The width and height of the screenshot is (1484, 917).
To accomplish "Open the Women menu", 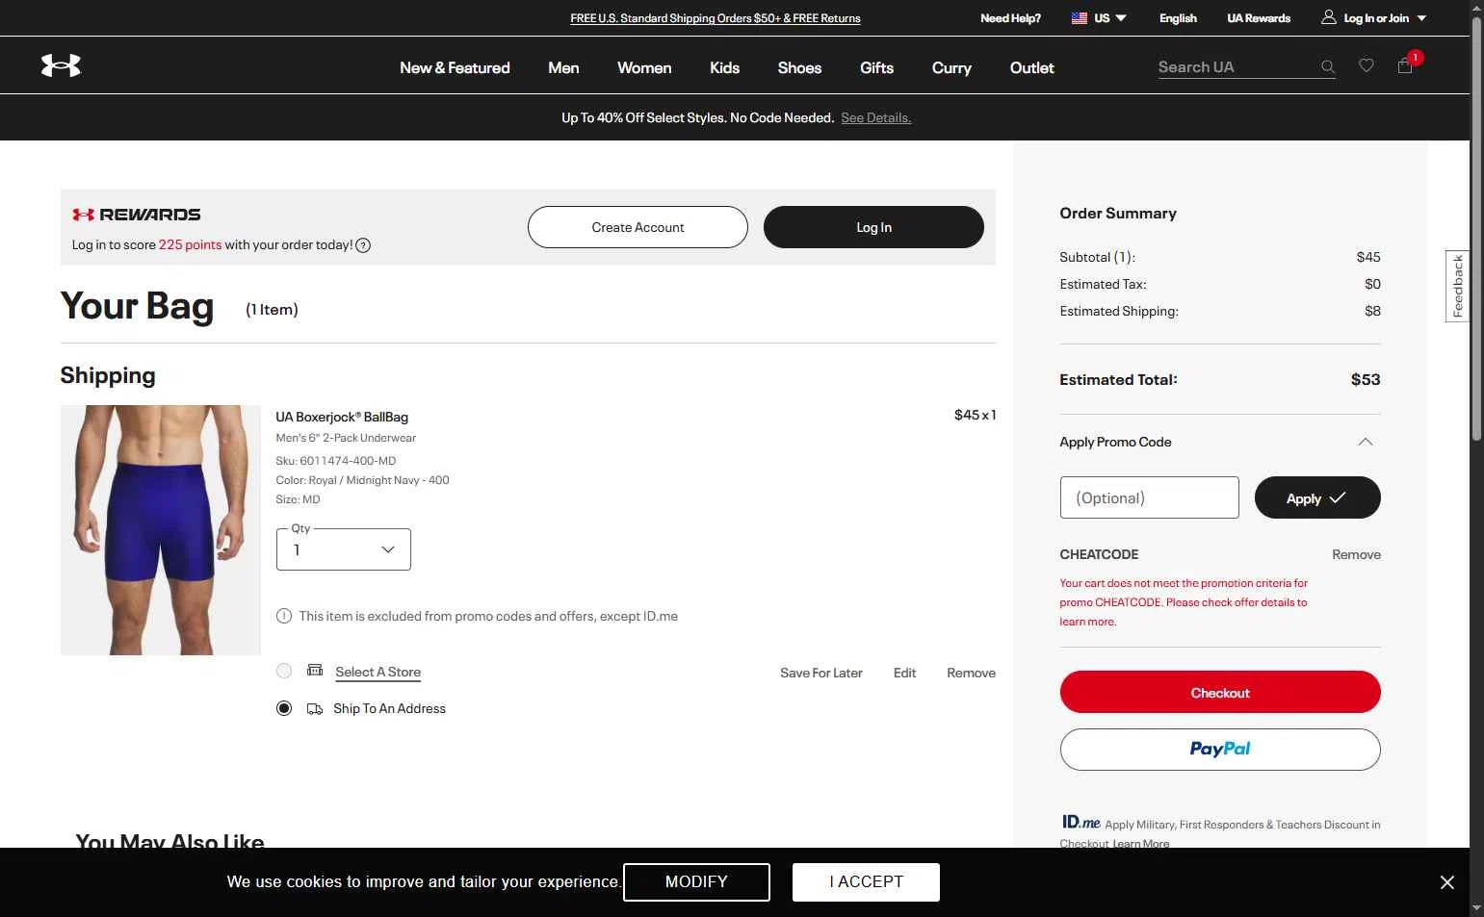I will (644, 67).
